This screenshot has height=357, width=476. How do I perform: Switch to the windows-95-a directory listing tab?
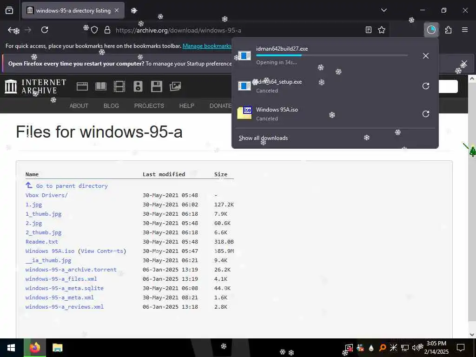(73, 10)
